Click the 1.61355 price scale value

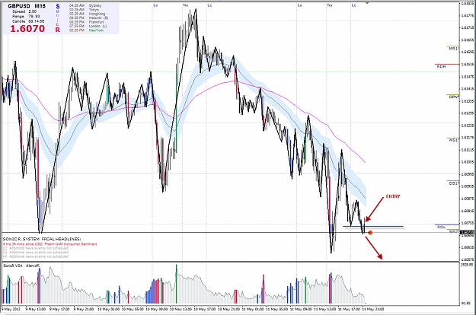pyautogui.click(x=468, y=101)
